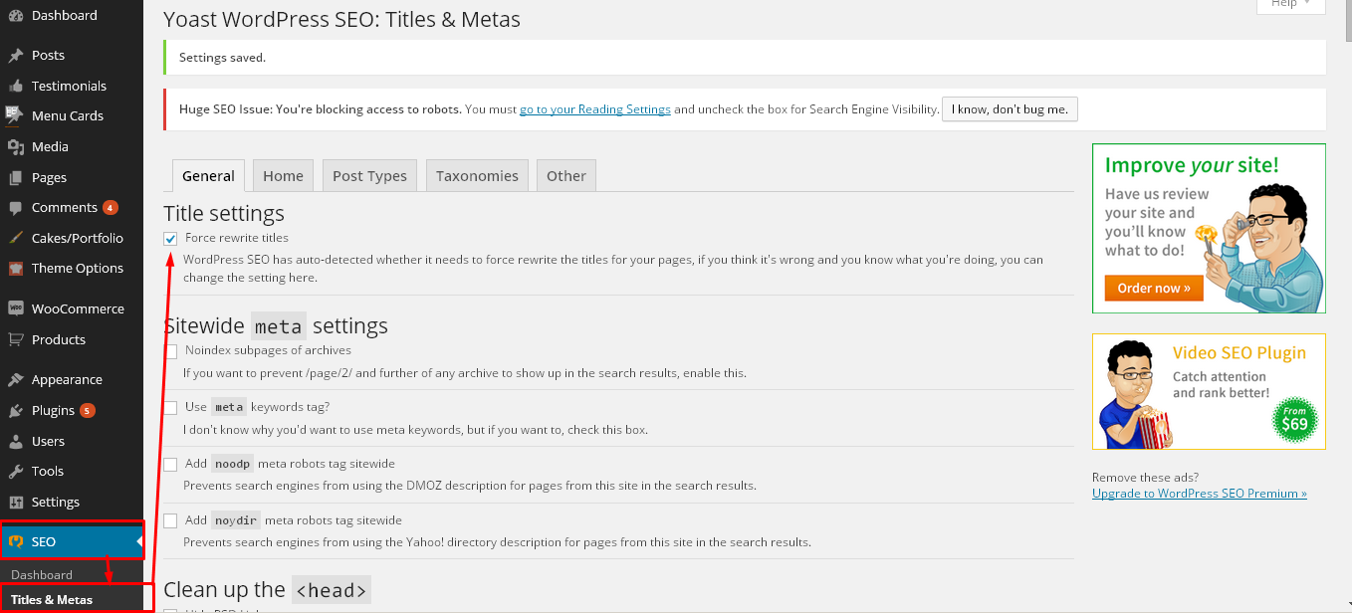Open WooCommerce menu label

pos(78,309)
